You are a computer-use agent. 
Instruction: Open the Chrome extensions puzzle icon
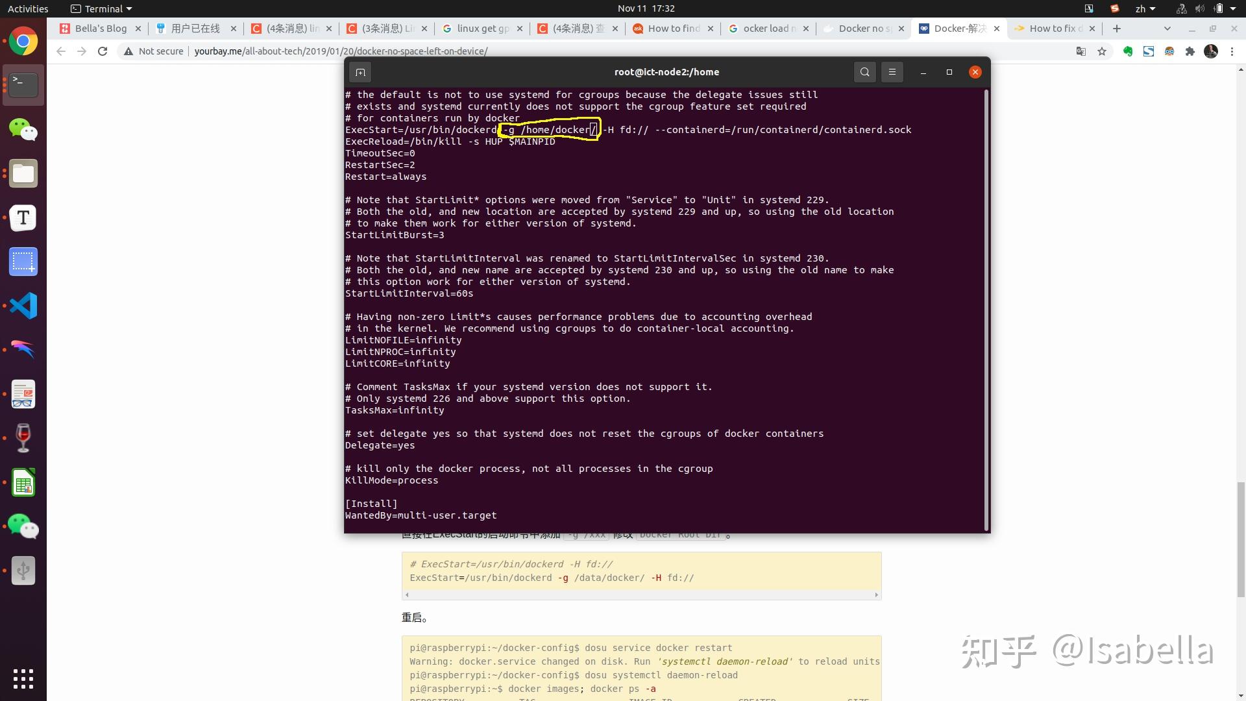(1190, 51)
